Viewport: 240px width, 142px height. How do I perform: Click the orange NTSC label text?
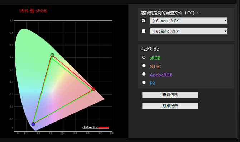(155, 66)
